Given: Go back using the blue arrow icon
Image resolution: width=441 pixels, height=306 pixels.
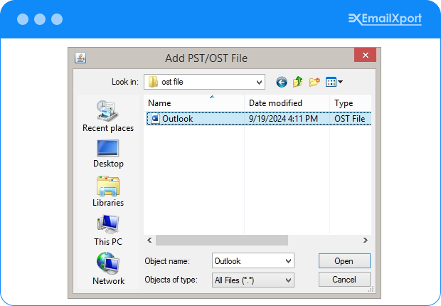Looking at the screenshot, I should coord(281,82).
